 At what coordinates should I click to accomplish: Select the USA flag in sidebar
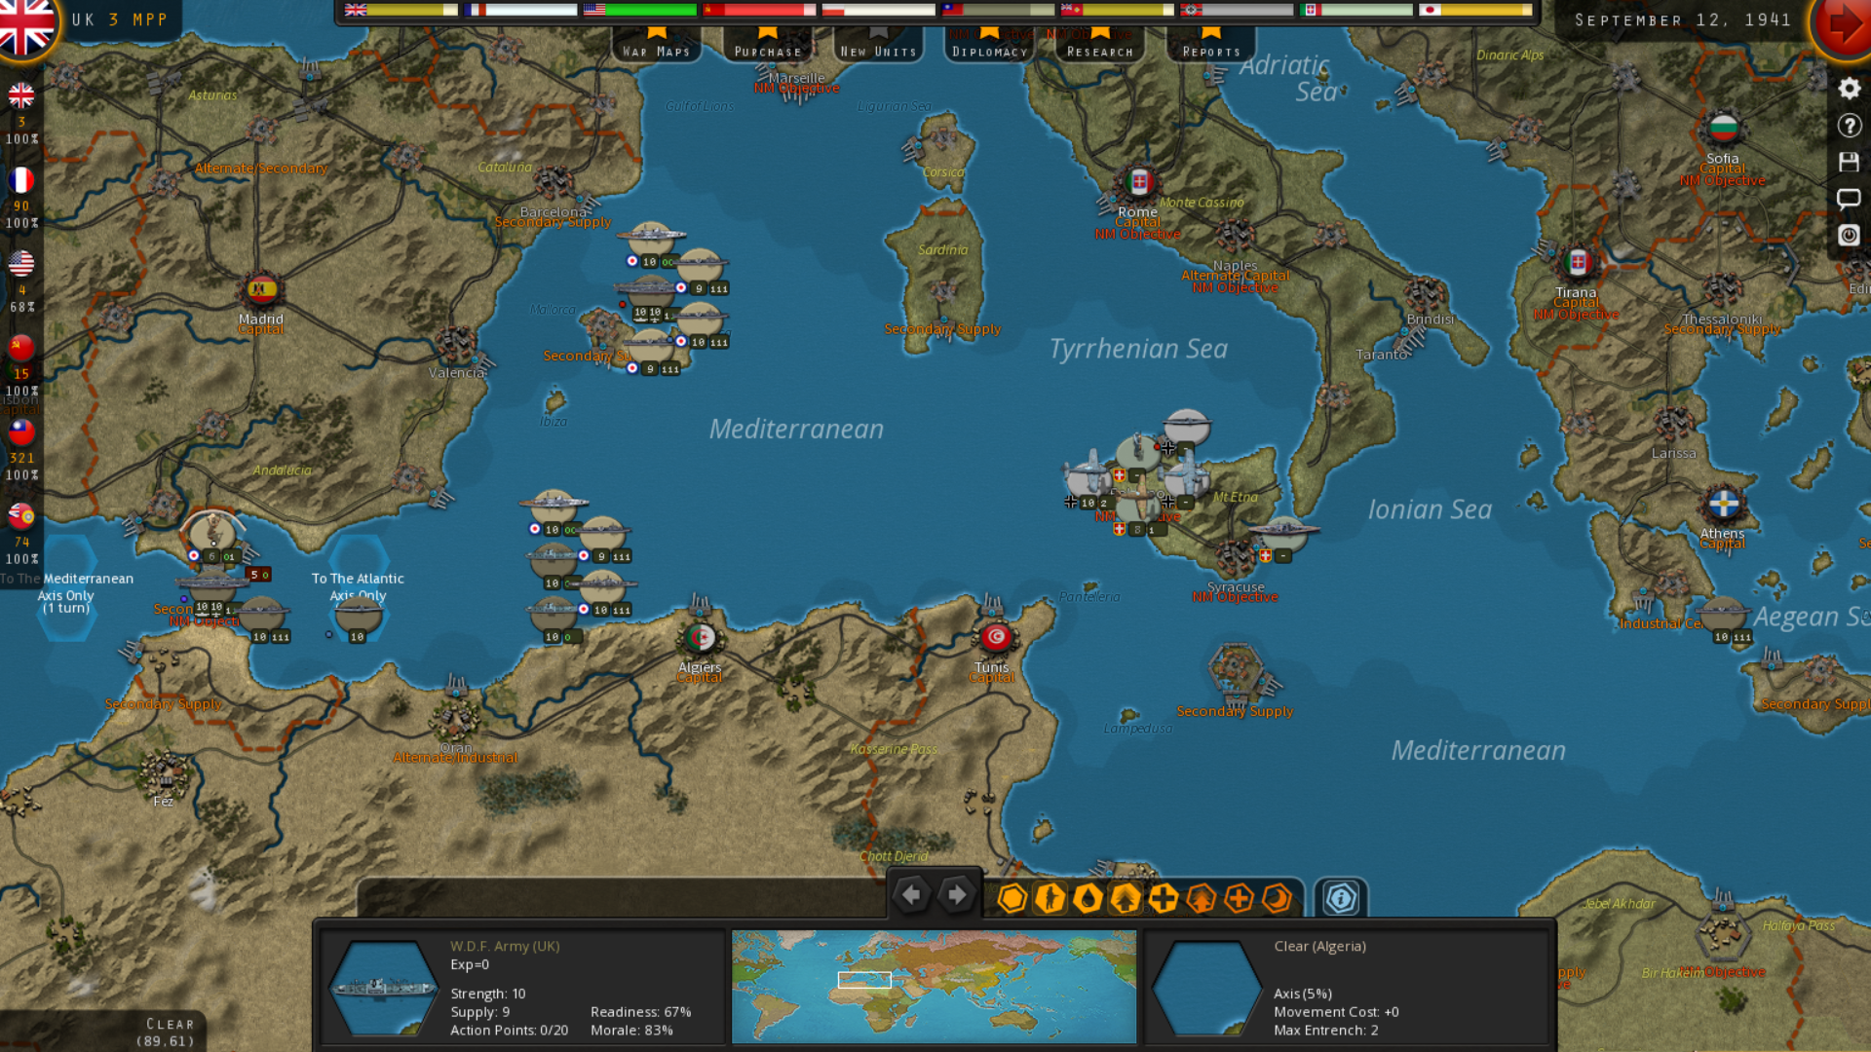coord(21,264)
